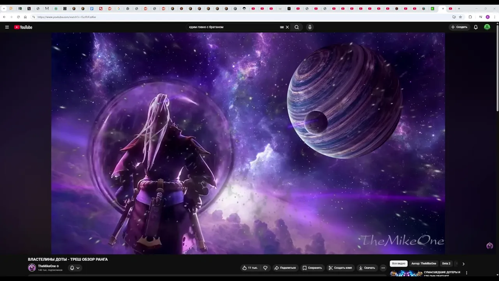Open СУМАСШЕДШИЕ ДОТЕРЫ suggested video thumbnail
This screenshot has width=499, height=281.
click(406, 274)
